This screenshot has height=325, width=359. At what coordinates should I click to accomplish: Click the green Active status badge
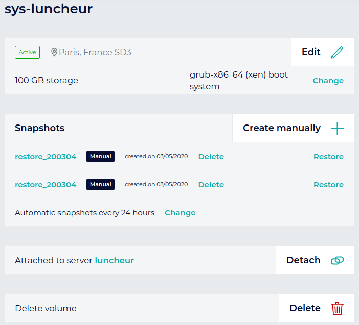point(28,52)
